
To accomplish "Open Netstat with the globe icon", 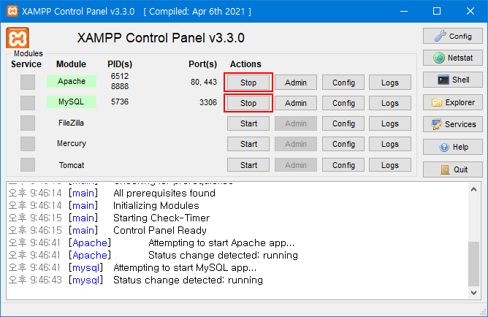I will (452, 58).
